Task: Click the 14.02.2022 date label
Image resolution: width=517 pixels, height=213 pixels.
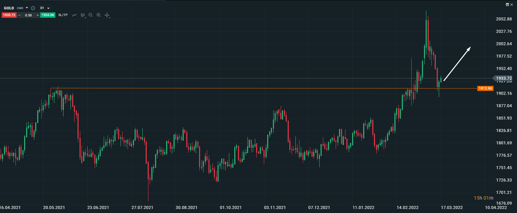Action: [x=408, y=208]
